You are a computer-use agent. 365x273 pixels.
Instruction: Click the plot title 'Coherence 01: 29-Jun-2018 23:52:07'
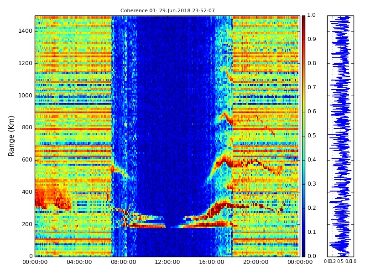click(x=167, y=10)
